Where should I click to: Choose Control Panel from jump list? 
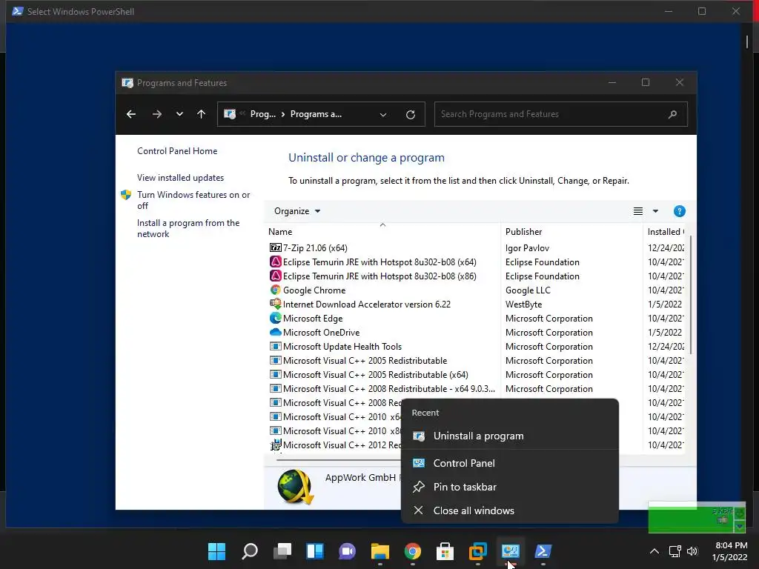510,463
